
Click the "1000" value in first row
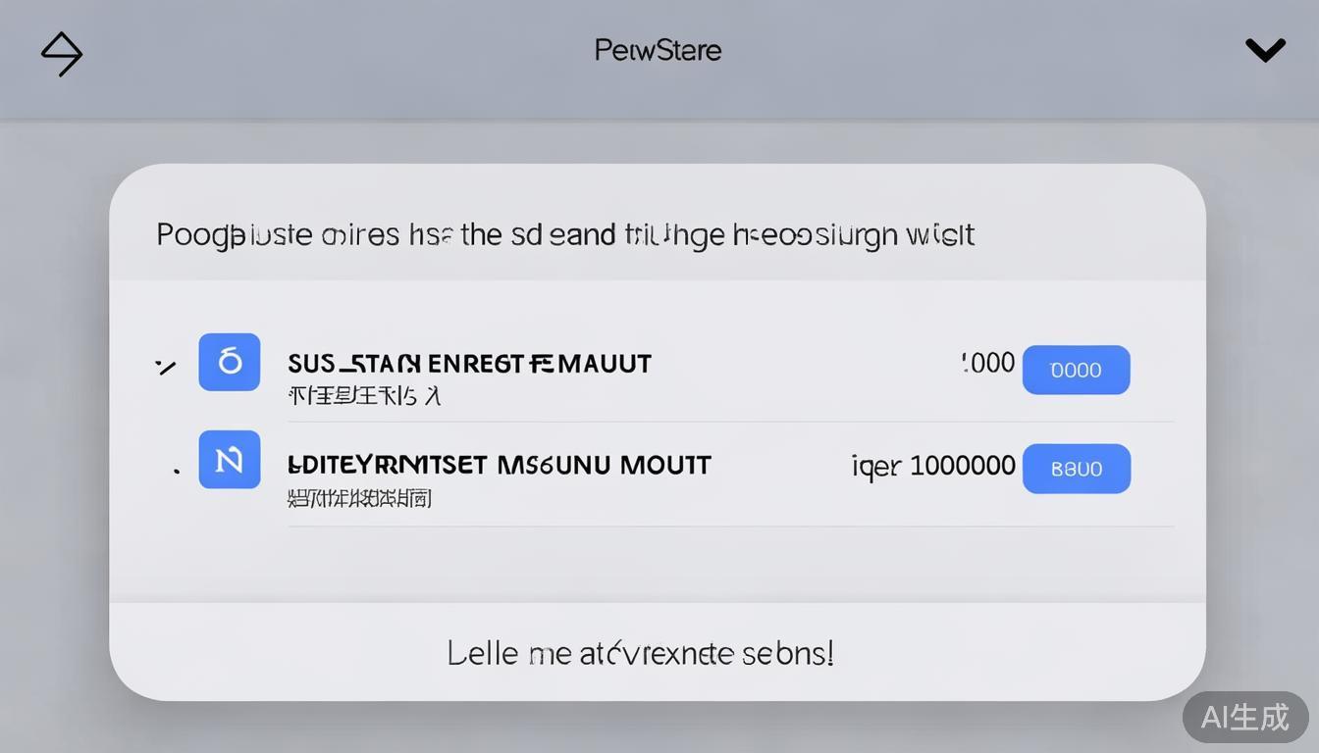[x=987, y=363]
